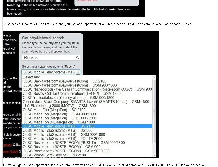
Task: Click the Russia country search input
Action: click(x=51, y=58)
